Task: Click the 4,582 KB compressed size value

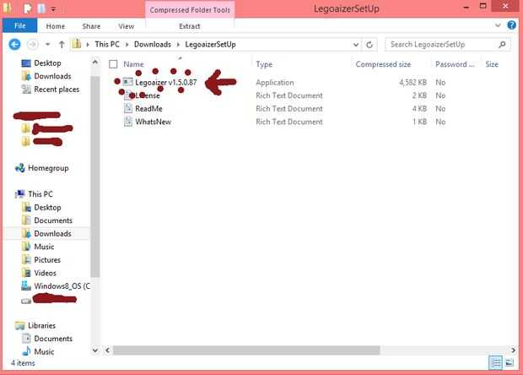Action: (x=413, y=82)
